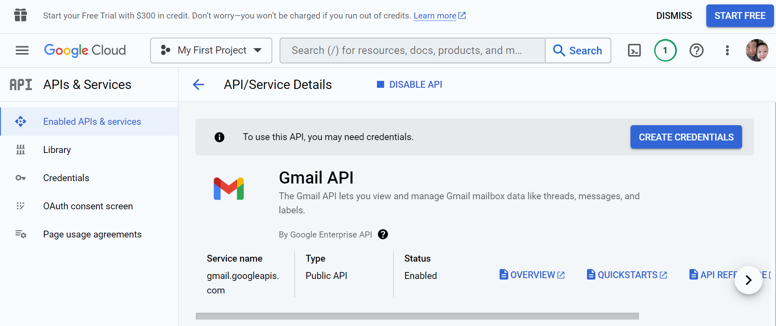Activate Cloud Shell terminal icon
Image resolution: width=776 pixels, height=326 pixels.
[634, 50]
